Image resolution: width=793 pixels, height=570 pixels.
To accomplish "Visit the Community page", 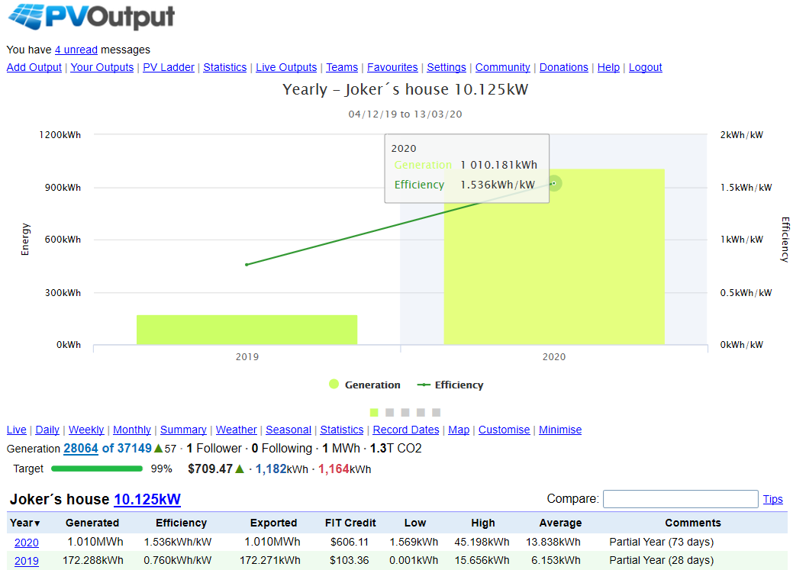I will (x=503, y=67).
